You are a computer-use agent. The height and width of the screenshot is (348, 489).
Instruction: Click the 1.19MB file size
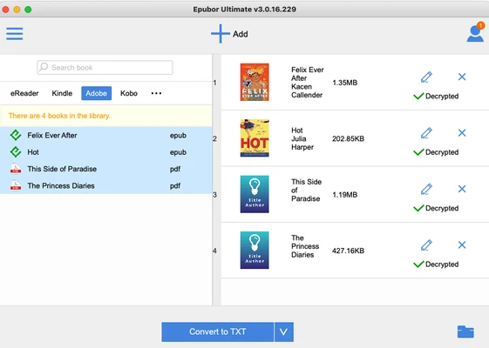point(344,195)
